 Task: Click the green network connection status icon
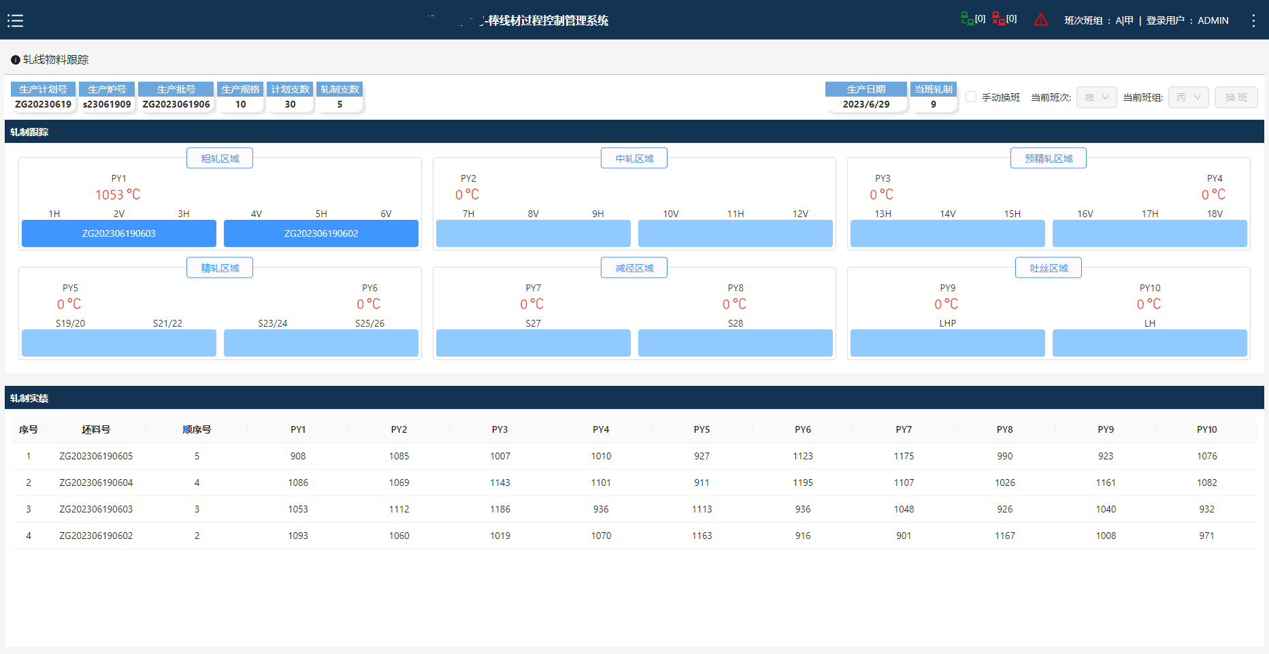967,19
